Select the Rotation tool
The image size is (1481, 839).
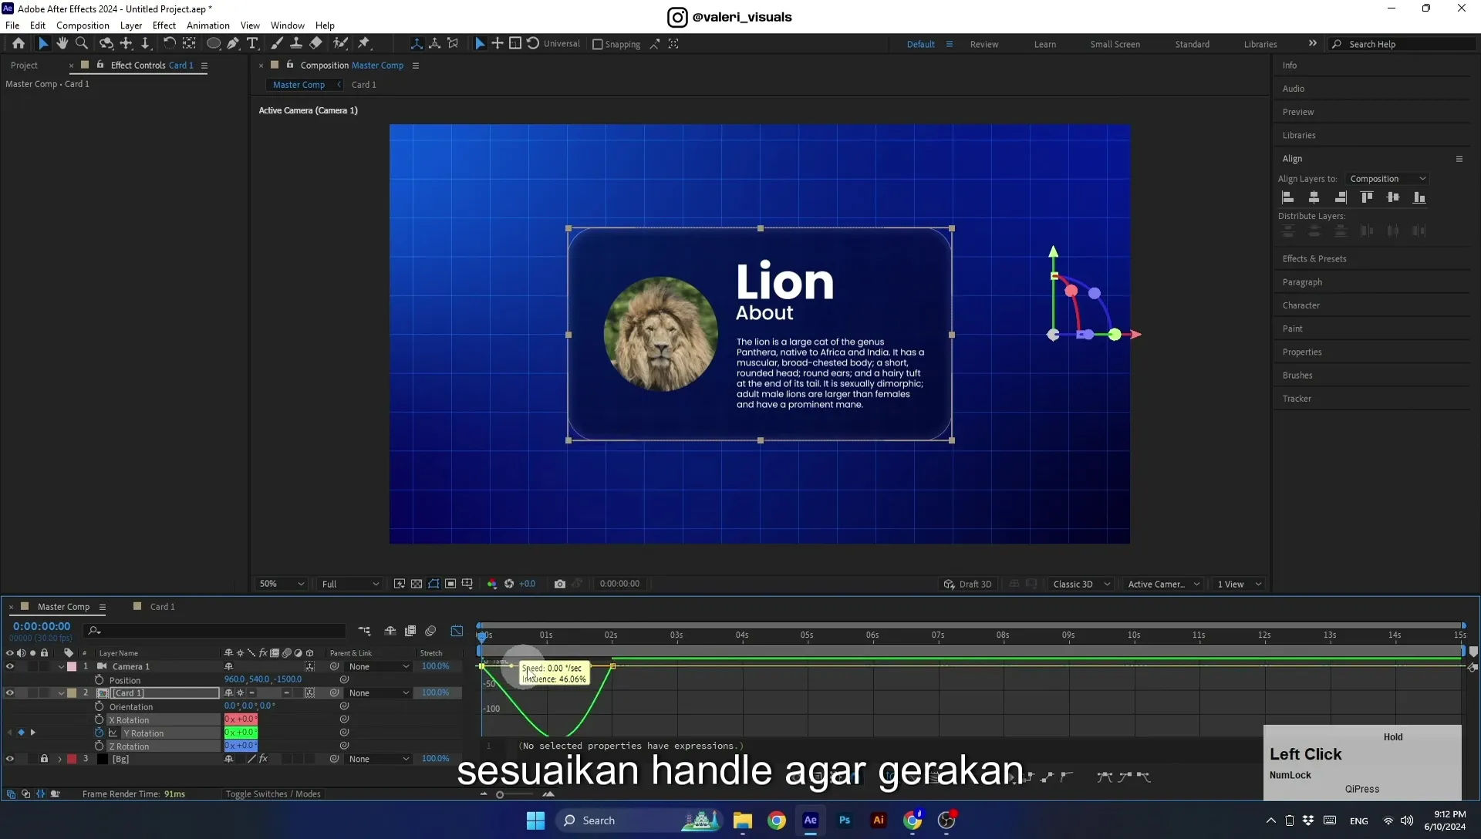[169, 44]
